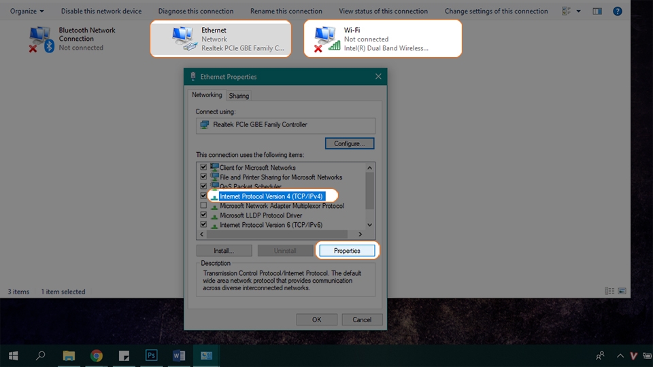Click Diagnose this connection
This screenshot has height=367, width=653.
(196, 12)
